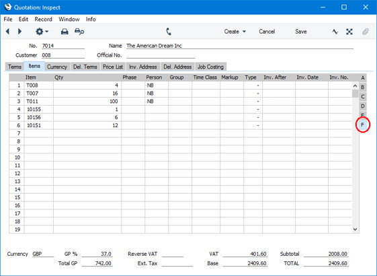The image size is (377, 276).
Task: Open the activity workflow icon
Action: 335,32
